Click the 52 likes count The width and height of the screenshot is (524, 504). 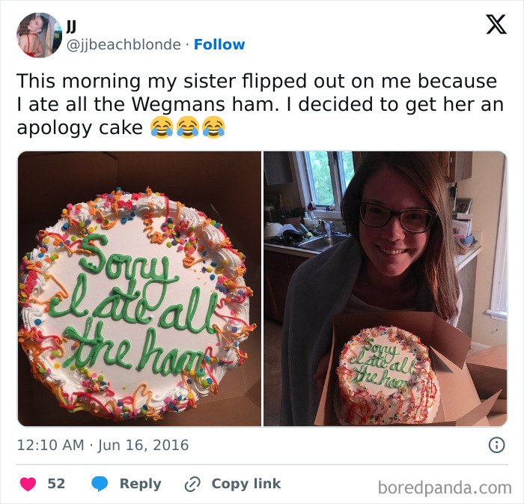tap(56, 484)
